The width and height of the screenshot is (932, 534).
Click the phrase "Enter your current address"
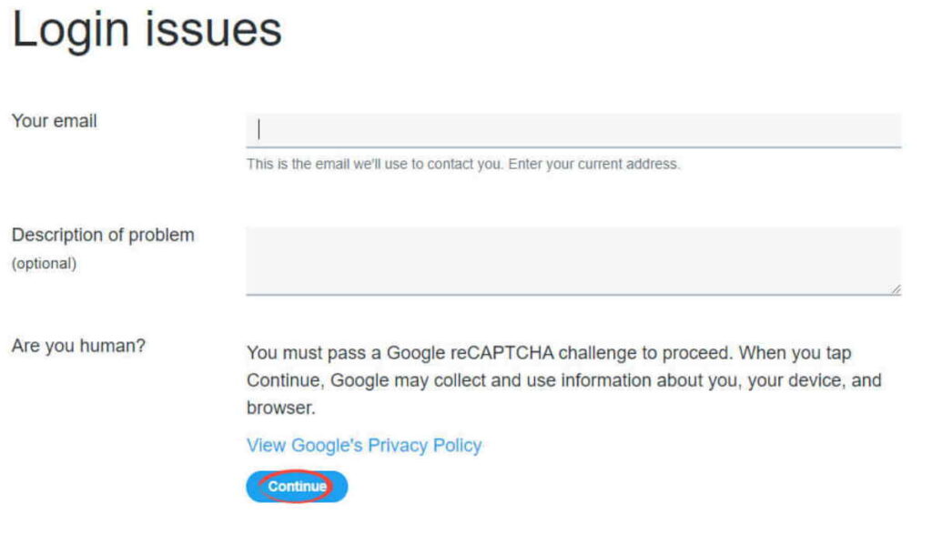coord(593,164)
